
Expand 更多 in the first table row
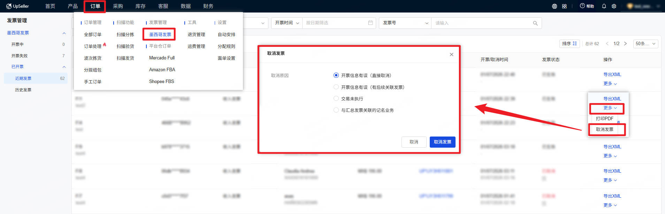pos(610,84)
